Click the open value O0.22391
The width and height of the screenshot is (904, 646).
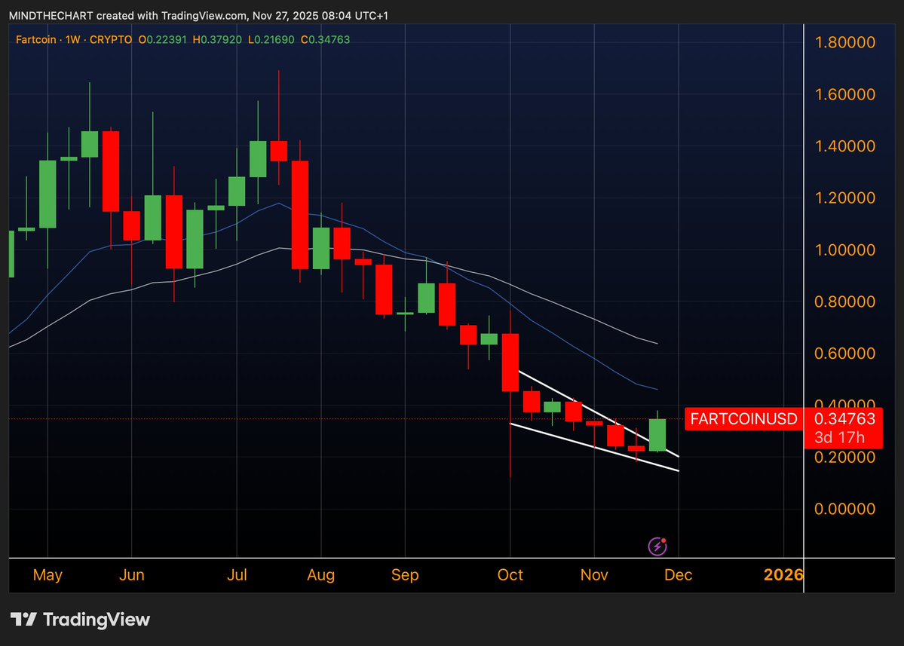pos(163,40)
